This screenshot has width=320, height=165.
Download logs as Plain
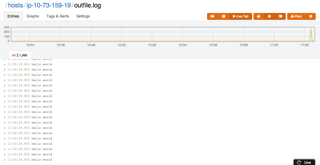point(296,16)
